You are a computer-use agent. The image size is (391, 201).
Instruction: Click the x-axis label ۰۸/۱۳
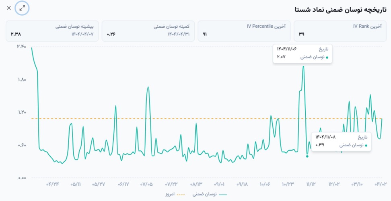(196, 184)
